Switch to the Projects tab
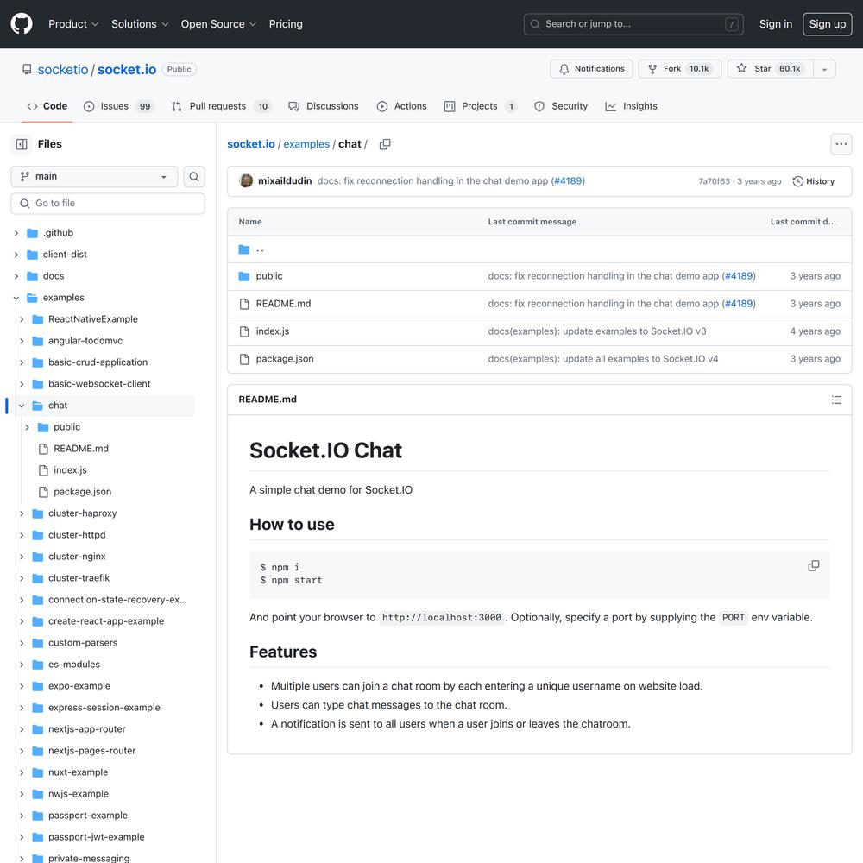 [480, 106]
